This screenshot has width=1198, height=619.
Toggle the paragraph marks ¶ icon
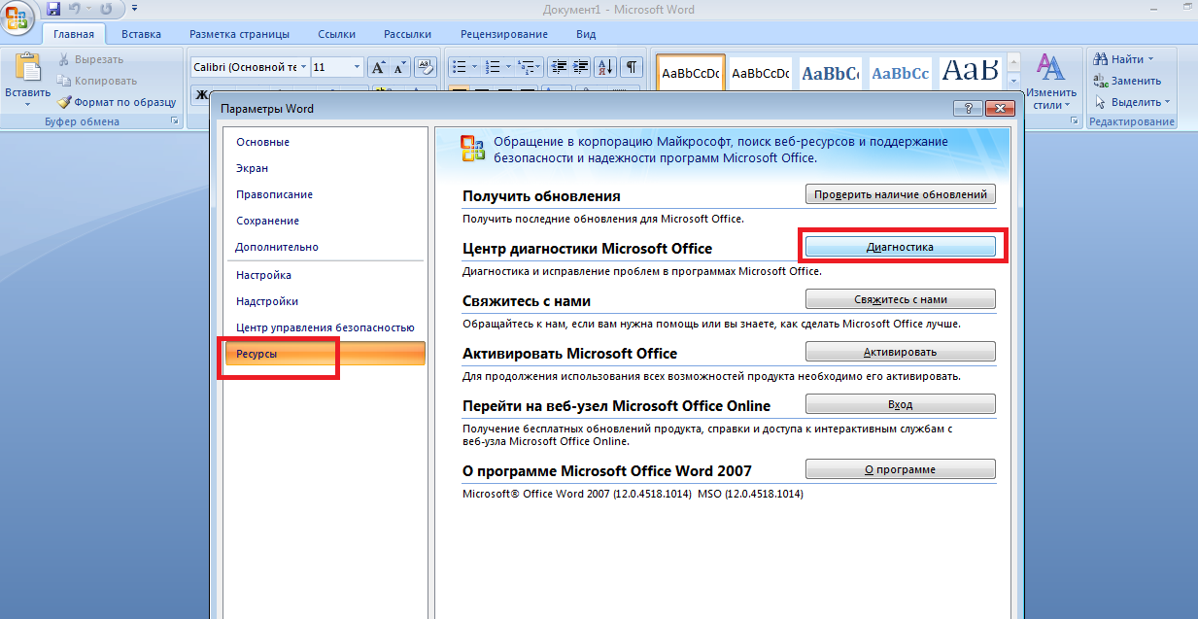632,67
